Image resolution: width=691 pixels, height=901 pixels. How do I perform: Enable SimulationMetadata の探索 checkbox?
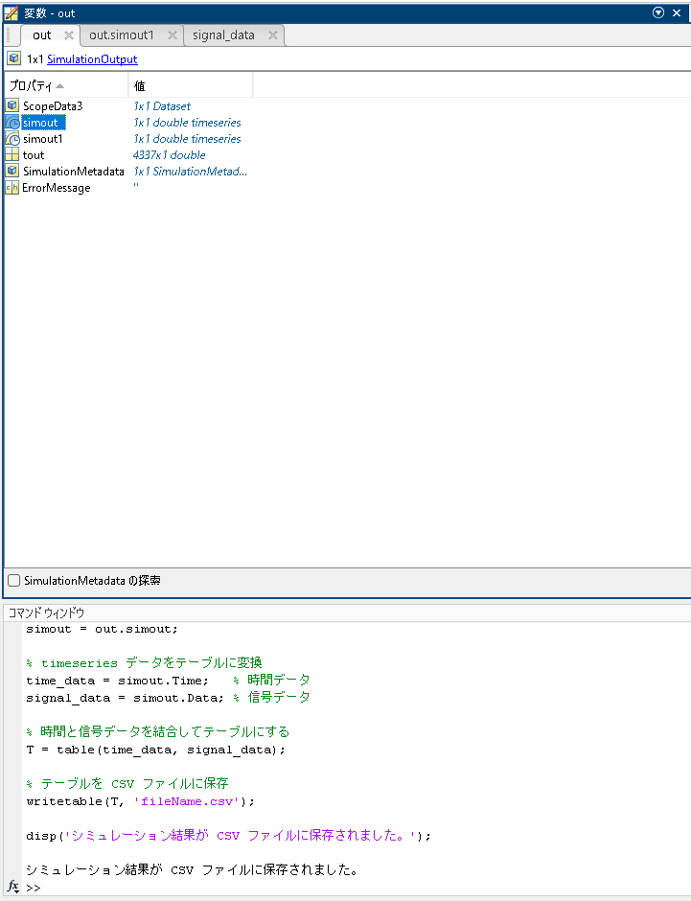[13, 580]
